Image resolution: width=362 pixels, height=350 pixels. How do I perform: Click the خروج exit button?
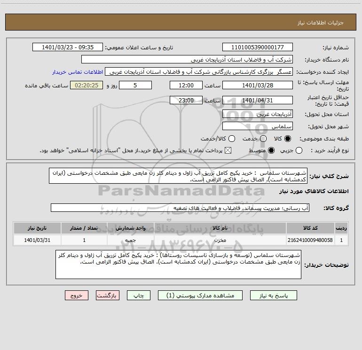click(x=77, y=296)
